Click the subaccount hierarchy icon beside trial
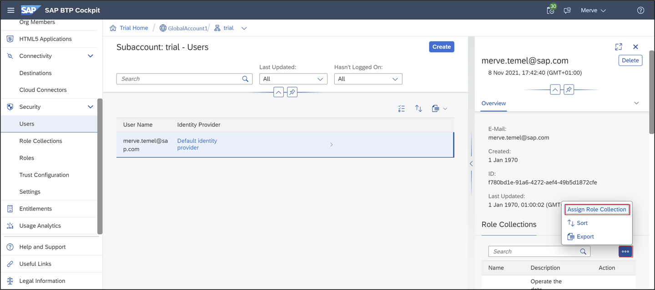Image resolution: width=655 pixels, height=290 pixels. coord(217,28)
